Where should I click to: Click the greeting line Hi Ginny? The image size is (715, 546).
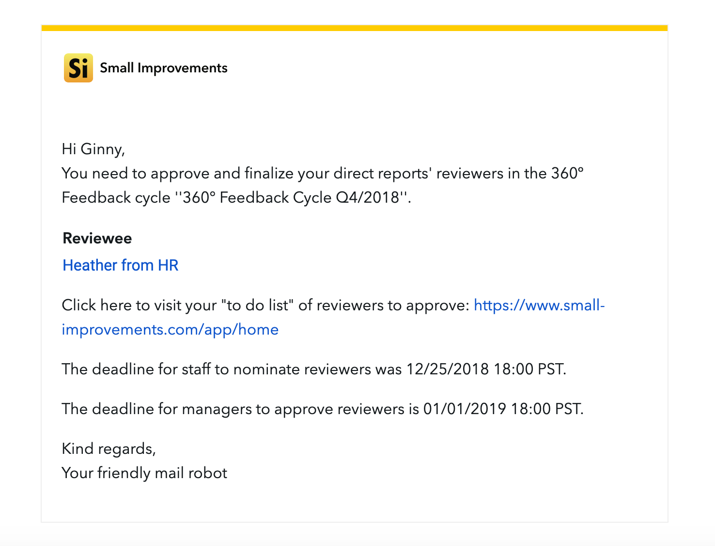click(93, 149)
